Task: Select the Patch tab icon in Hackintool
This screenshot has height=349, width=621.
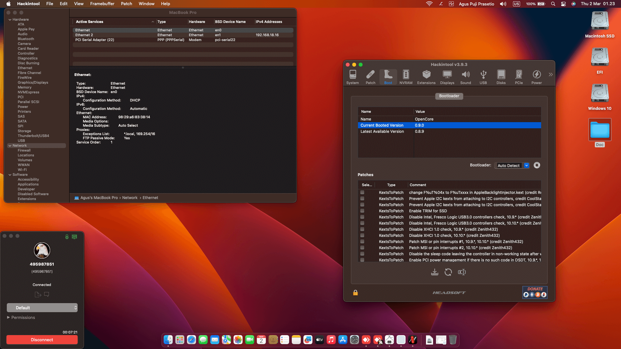Action: [x=370, y=77]
